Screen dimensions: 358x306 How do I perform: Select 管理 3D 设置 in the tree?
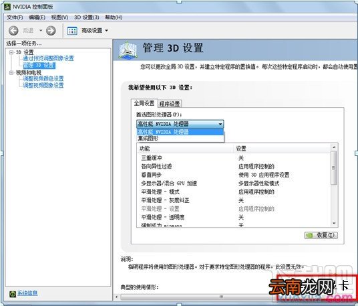pyautogui.click(x=39, y=66)
